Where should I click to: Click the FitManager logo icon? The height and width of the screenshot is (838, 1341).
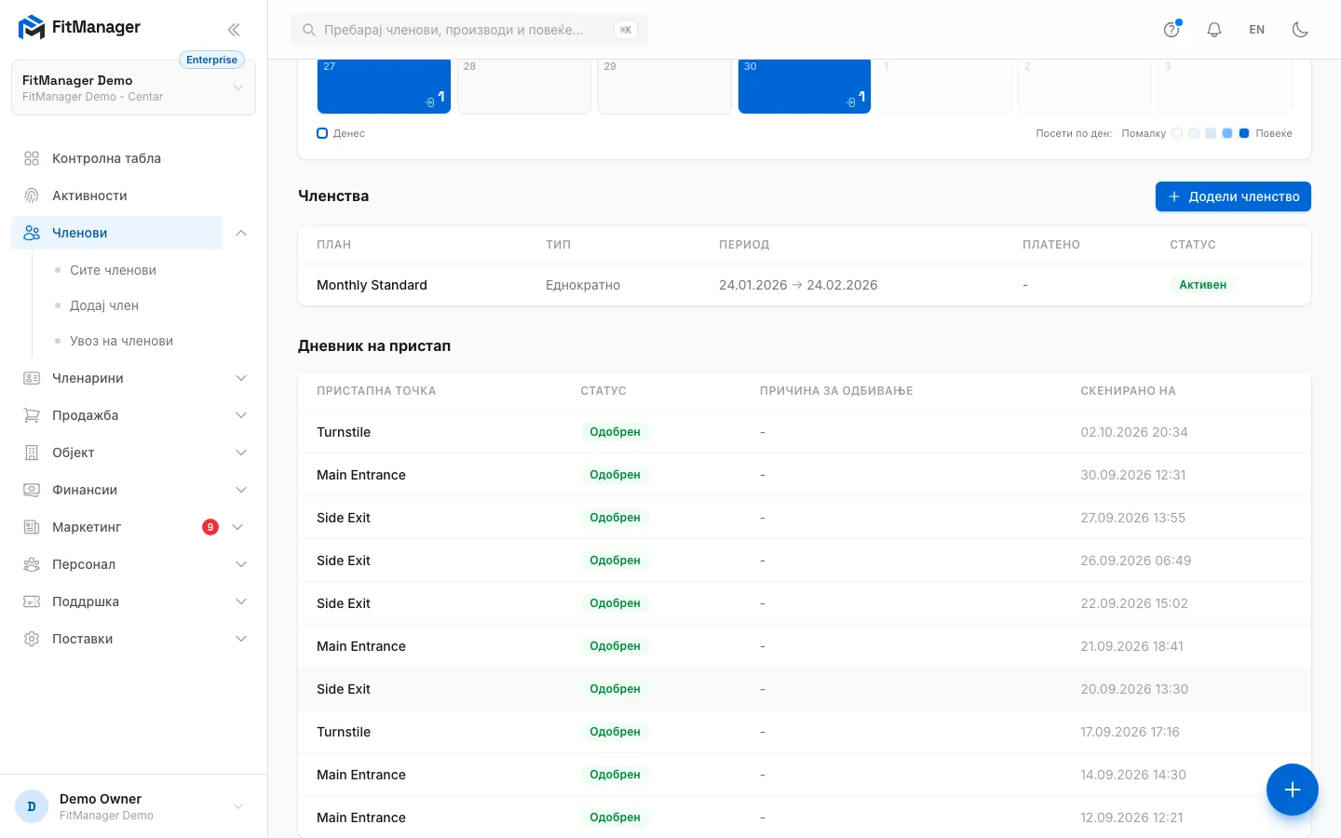pyautogui.click(x=32, y=28)
